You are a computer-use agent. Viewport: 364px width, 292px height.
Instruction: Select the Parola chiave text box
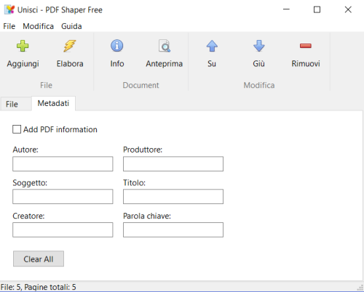point(173,230)
